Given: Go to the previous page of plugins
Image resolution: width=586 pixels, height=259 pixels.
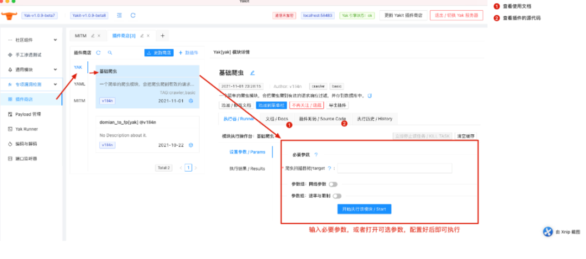Looking at the screenshot, I should pyautogui.click(x=181, y=168).
